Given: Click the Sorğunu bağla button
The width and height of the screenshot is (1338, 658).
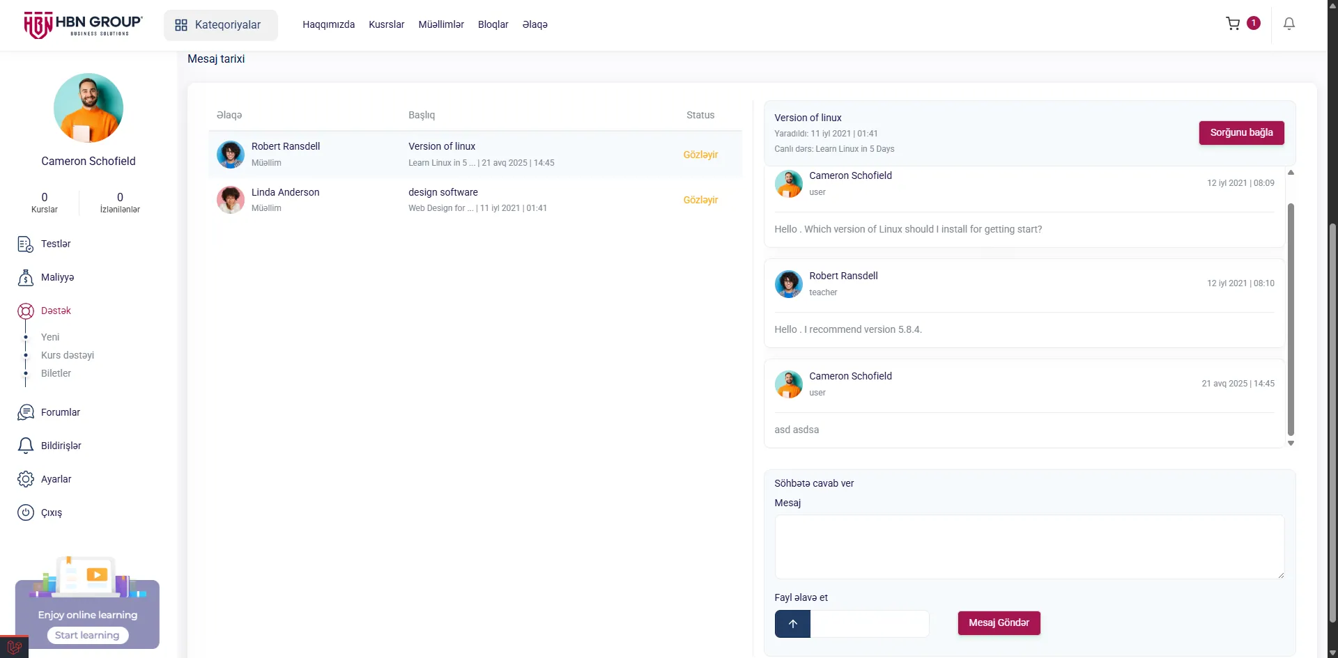Looking at the screenshot, I should pyautogui.click(x=1241, y=133).
